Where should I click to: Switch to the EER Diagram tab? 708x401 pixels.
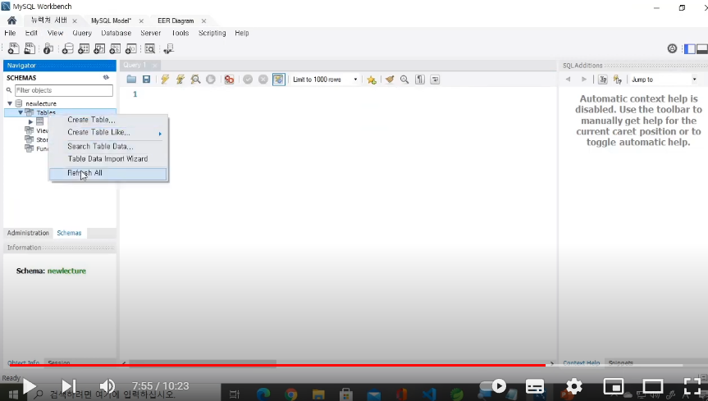(x=176, y=21)
